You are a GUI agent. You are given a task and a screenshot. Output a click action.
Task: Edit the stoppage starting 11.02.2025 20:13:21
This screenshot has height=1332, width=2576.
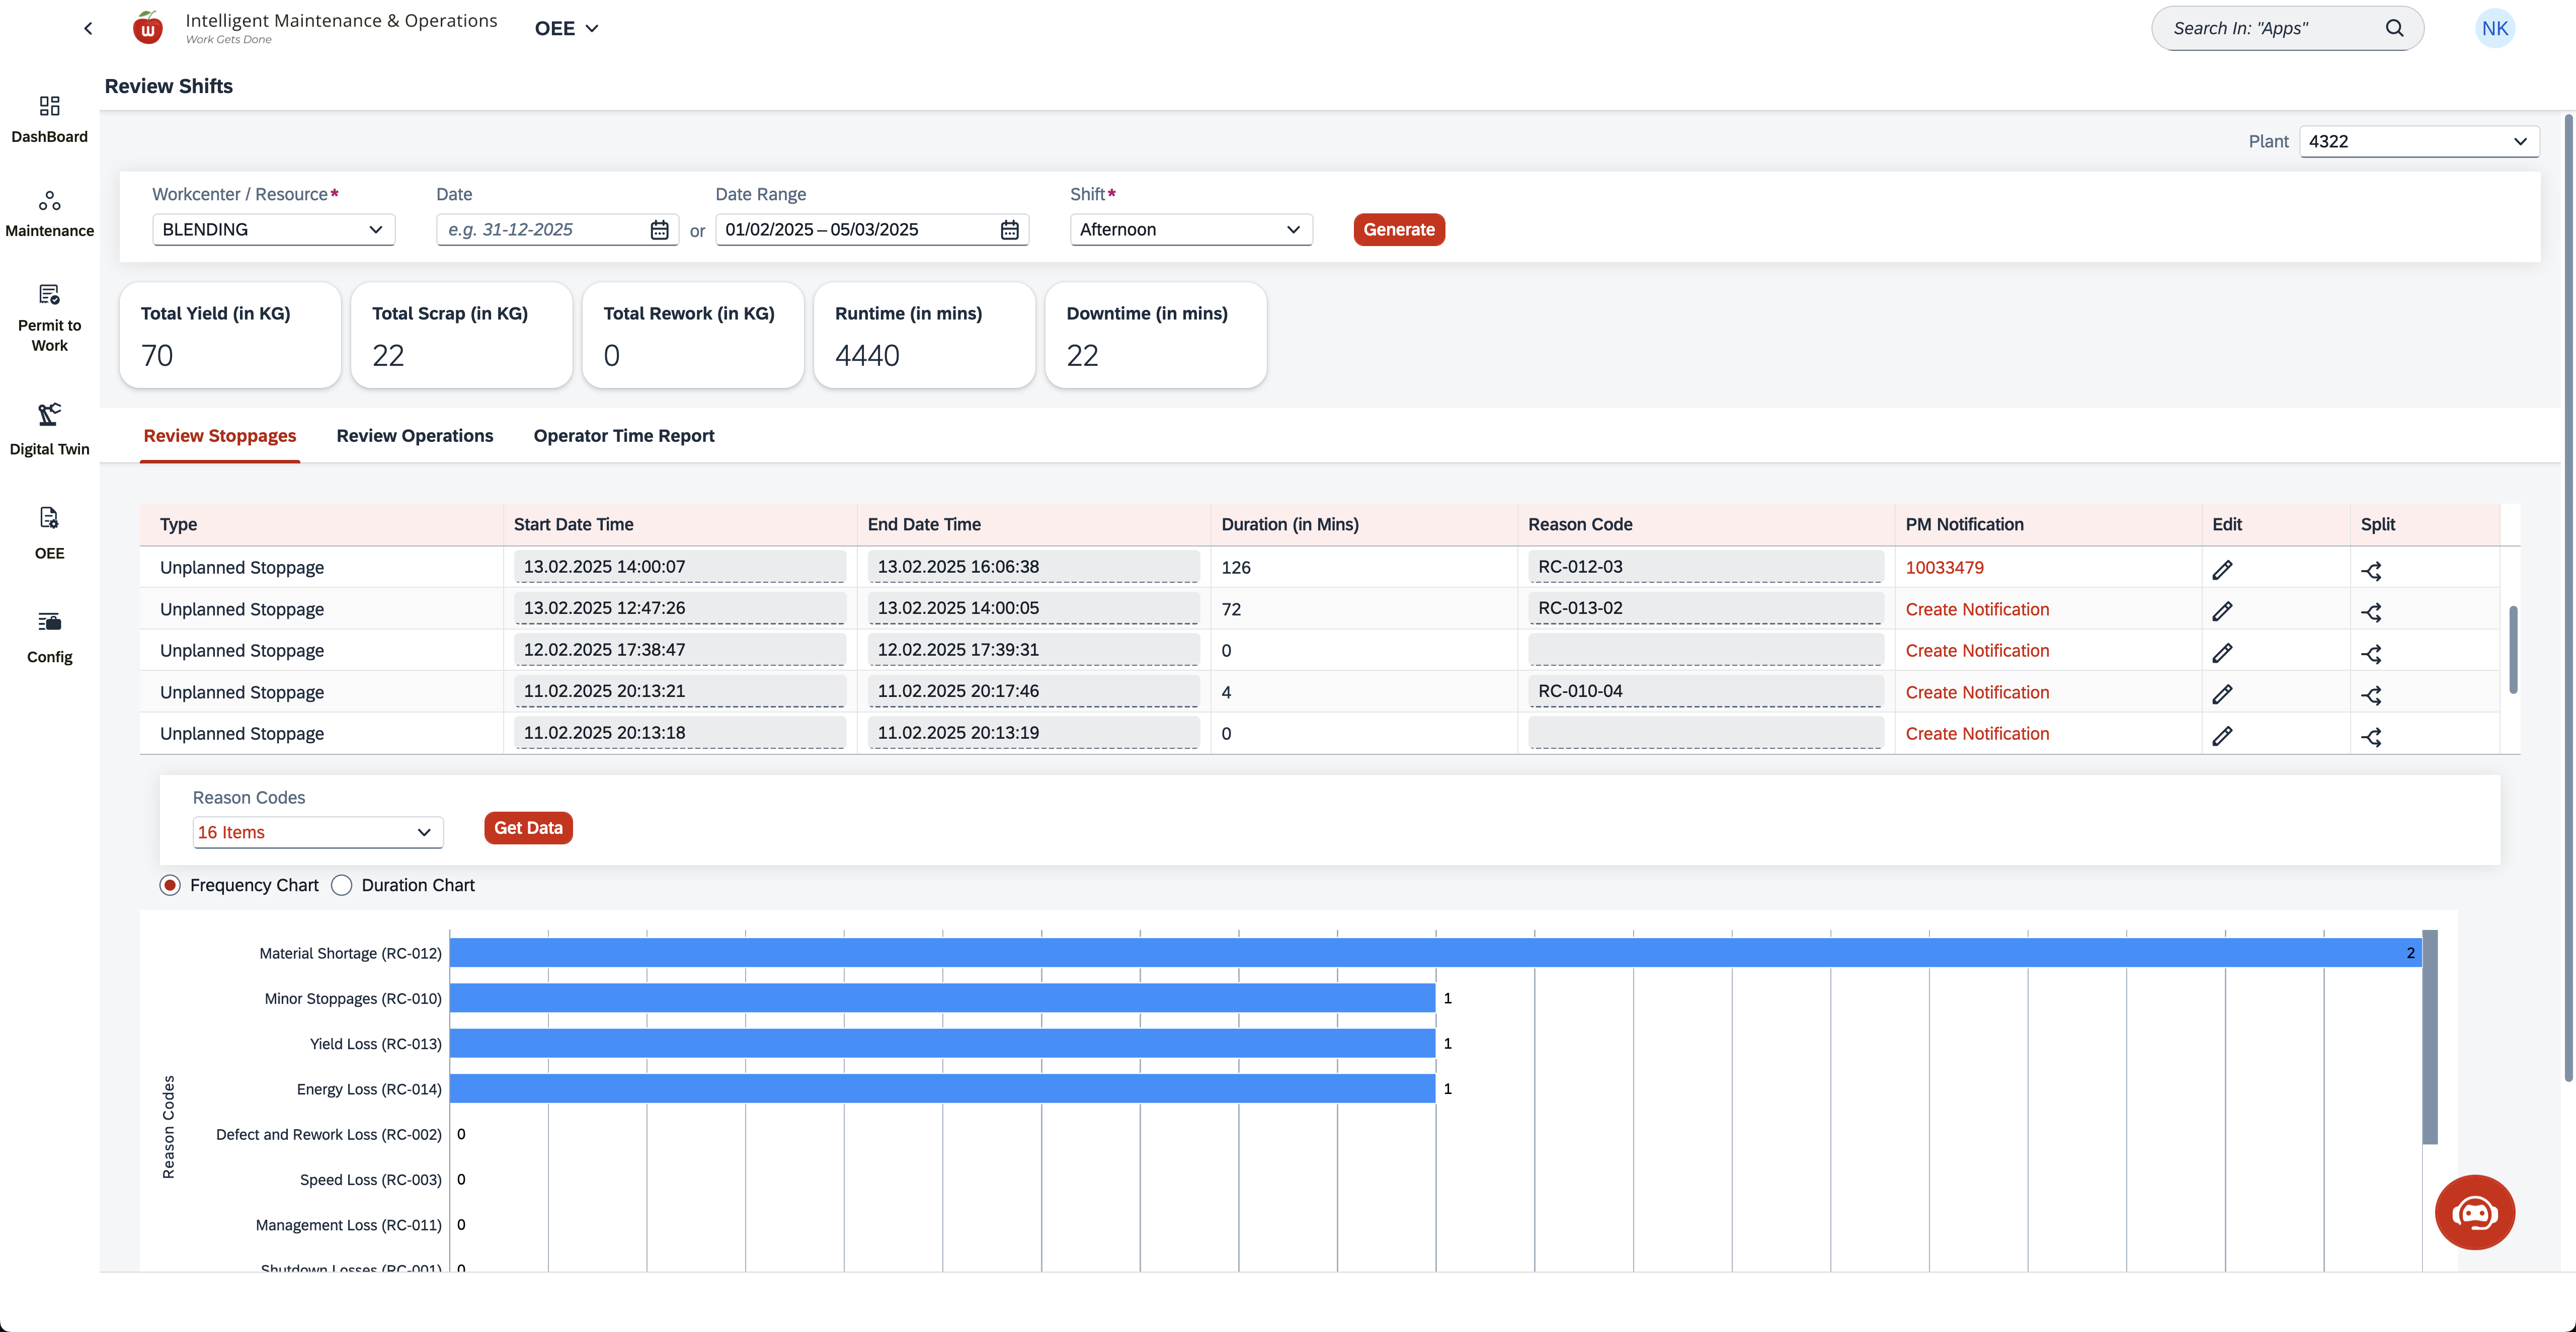tap(2222, 694)
